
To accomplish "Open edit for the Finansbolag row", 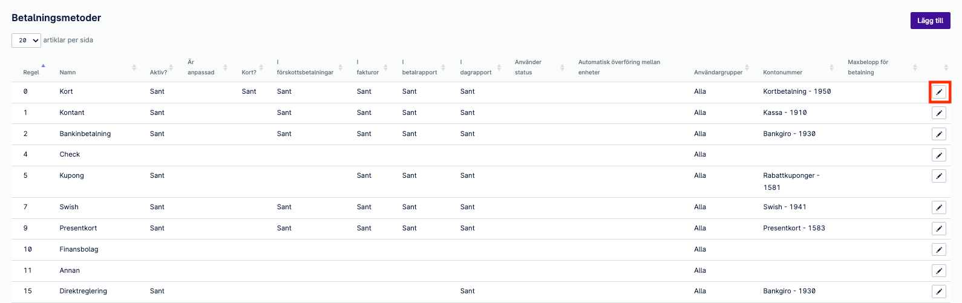I will click(939, 250).
